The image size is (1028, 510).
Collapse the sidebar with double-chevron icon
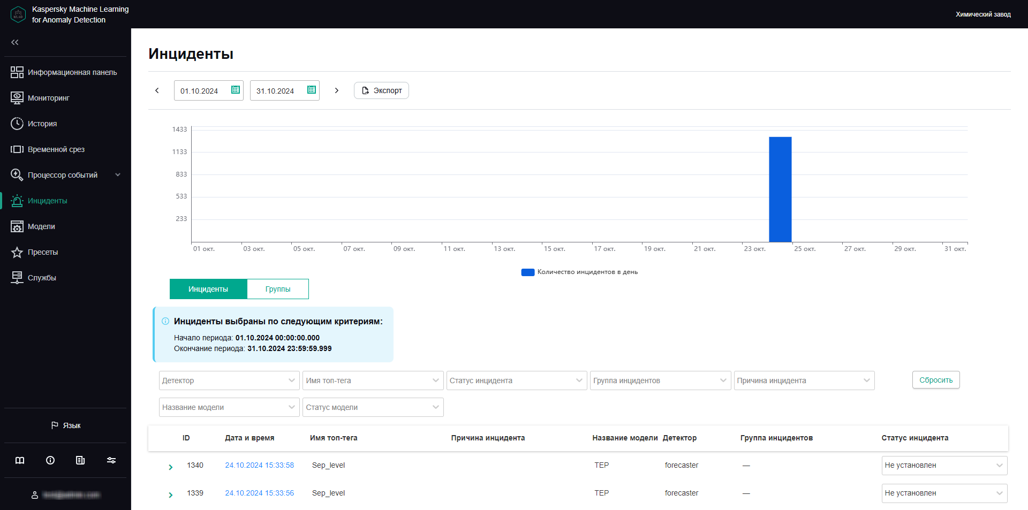pos(15,42)
